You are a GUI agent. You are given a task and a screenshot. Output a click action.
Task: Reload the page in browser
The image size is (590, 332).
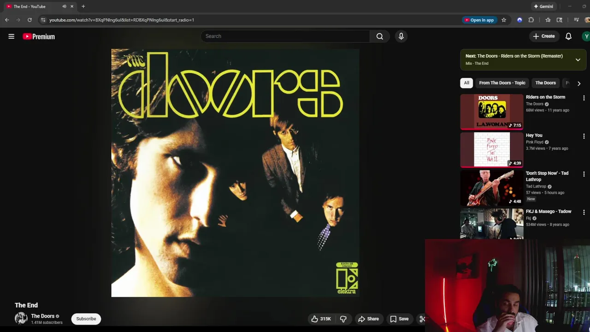[x=29, y=20]
